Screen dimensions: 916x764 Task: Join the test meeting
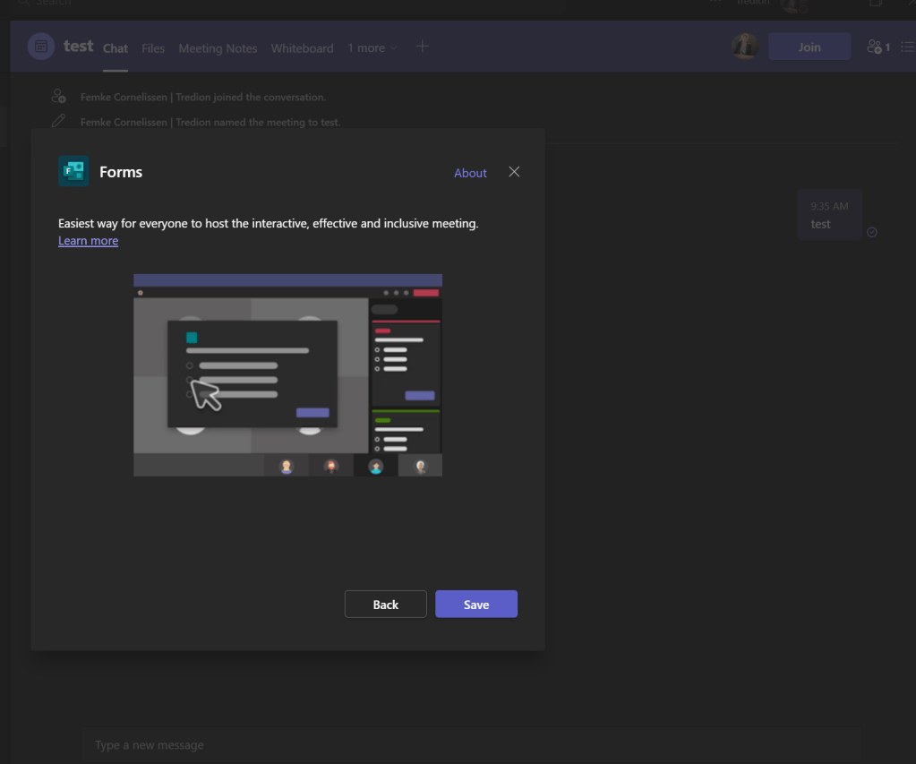pyautogui.click(x=809, y=47)
